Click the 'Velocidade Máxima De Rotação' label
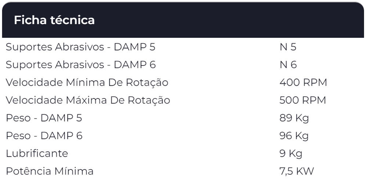 click(88, 100)
